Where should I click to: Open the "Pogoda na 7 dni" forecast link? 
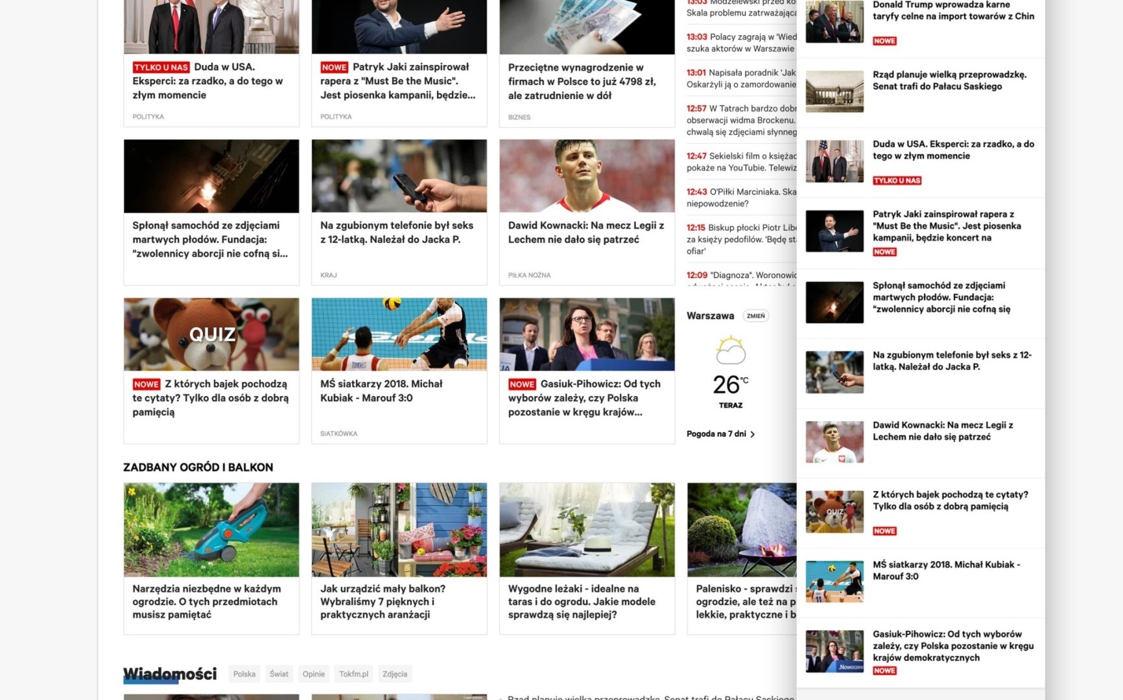[716, 434]
